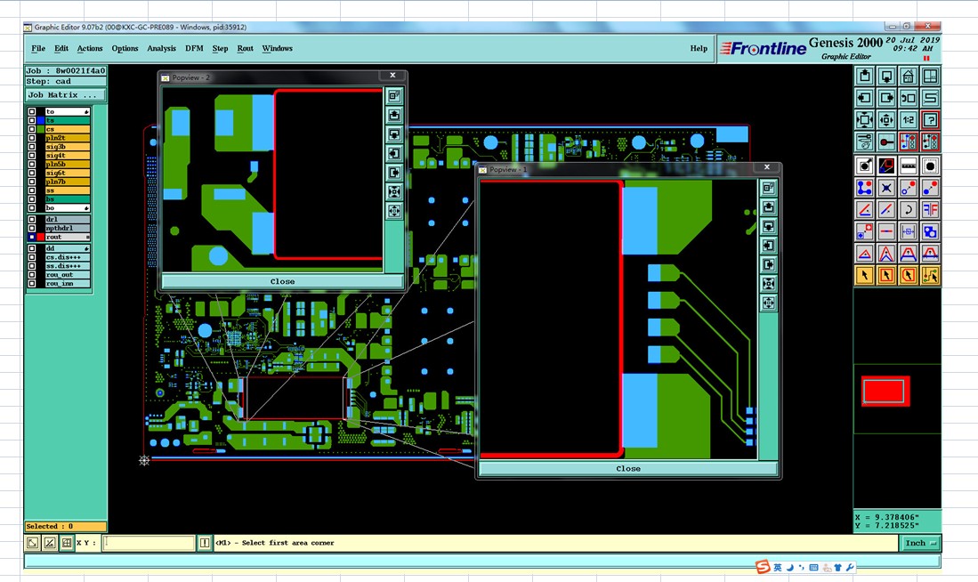
Task: Click Close button in Popview - 2
Action: click(x=283, y=281)
